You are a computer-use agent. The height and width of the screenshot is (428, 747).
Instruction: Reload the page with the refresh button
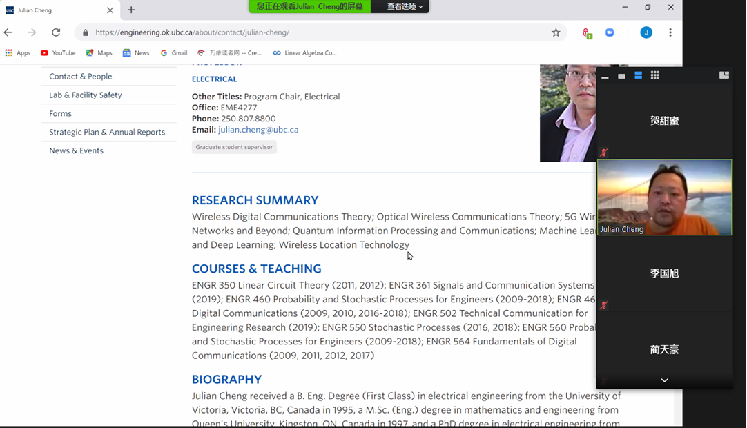(x=56, y=32)
